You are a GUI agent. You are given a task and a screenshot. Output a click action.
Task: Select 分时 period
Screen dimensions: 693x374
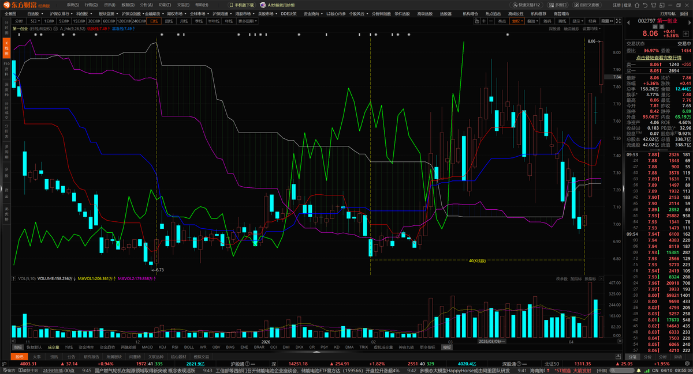pyautogui.click(x=19, y=21)
